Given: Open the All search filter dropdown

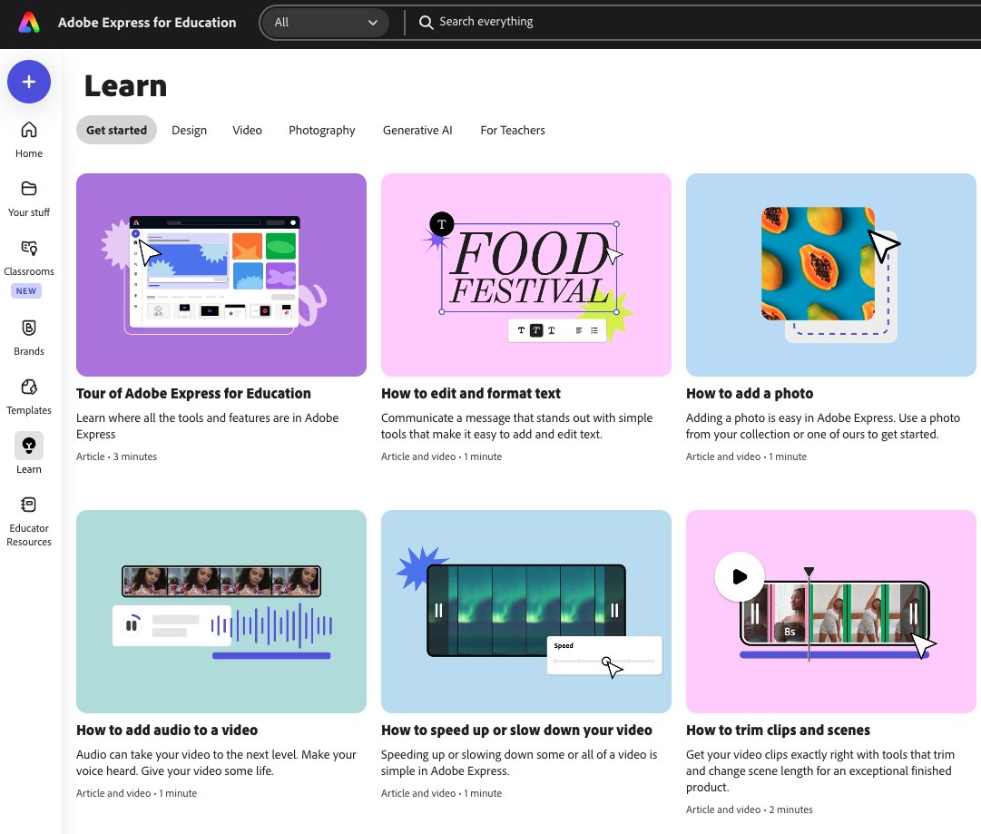Looking at the screenshot, I should (x=325, y=22).
